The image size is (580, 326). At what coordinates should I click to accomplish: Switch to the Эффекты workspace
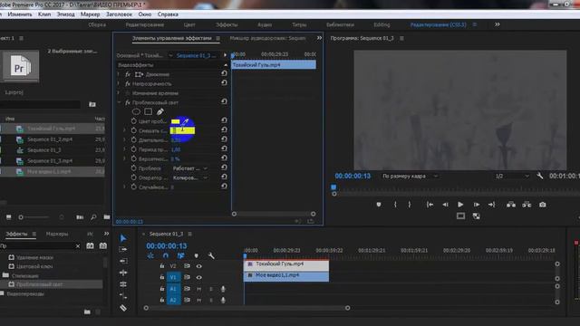point(227,24)
